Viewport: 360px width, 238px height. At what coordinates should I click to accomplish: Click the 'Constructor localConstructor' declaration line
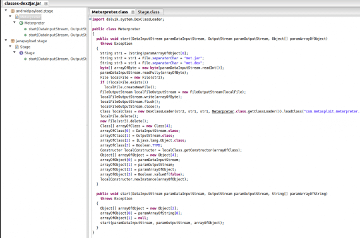[x=171, y=150]
